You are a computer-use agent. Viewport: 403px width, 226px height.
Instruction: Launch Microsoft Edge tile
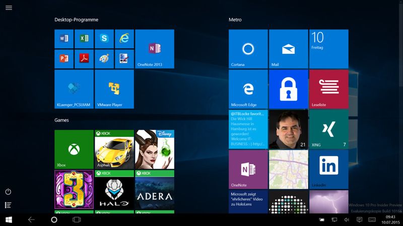pos(248,89)
